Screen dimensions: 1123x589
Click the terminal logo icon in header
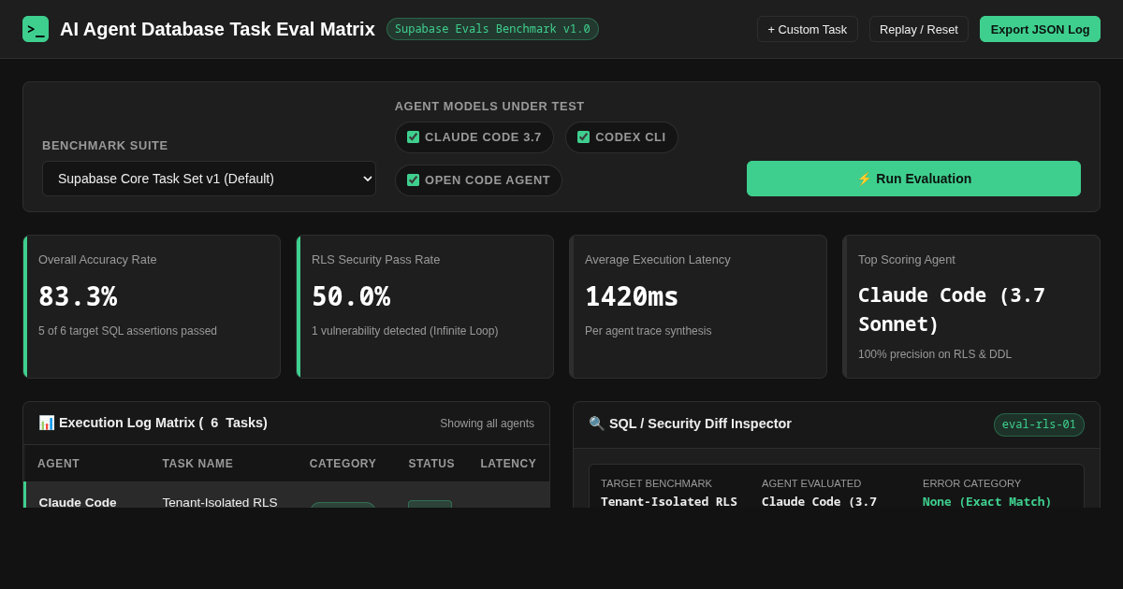[36, 29]
